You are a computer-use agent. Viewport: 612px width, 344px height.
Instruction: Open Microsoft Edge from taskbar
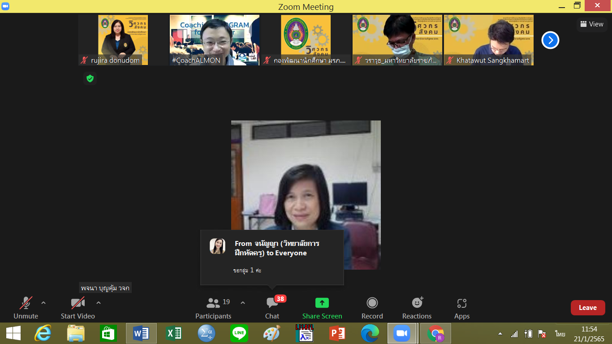pos(370,333)
